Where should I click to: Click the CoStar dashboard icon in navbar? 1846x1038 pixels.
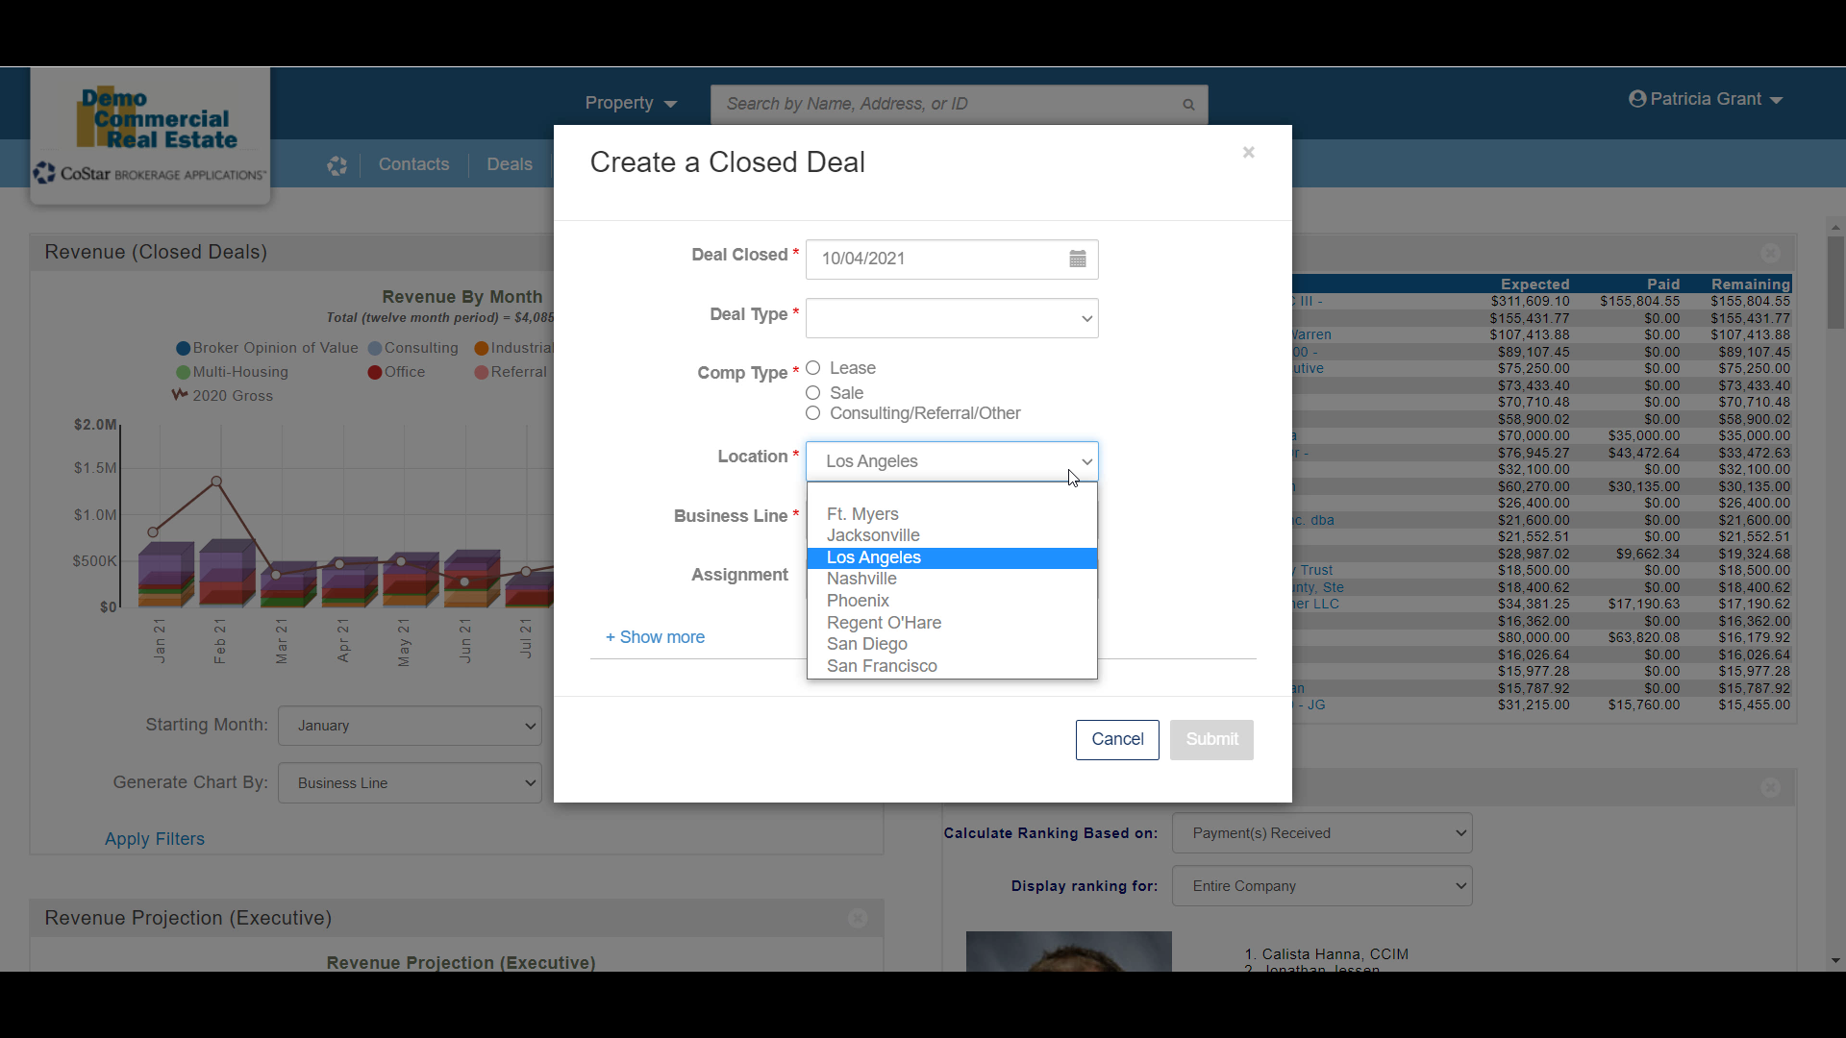tap(337, 165)
